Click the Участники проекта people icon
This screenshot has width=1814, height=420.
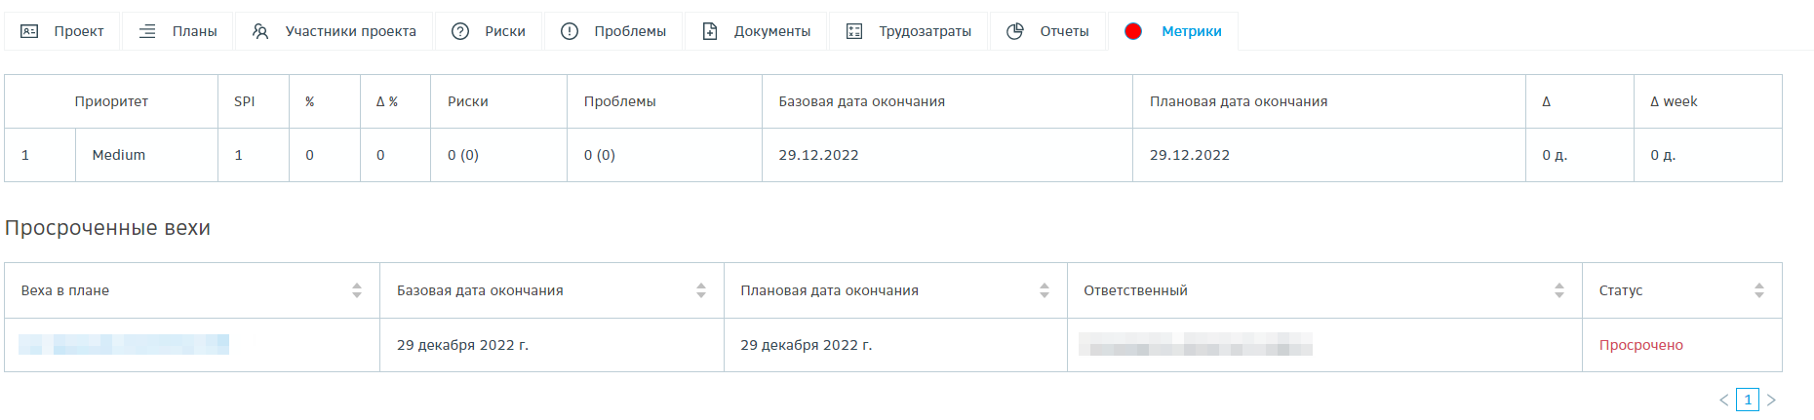[x=260, y=31]
